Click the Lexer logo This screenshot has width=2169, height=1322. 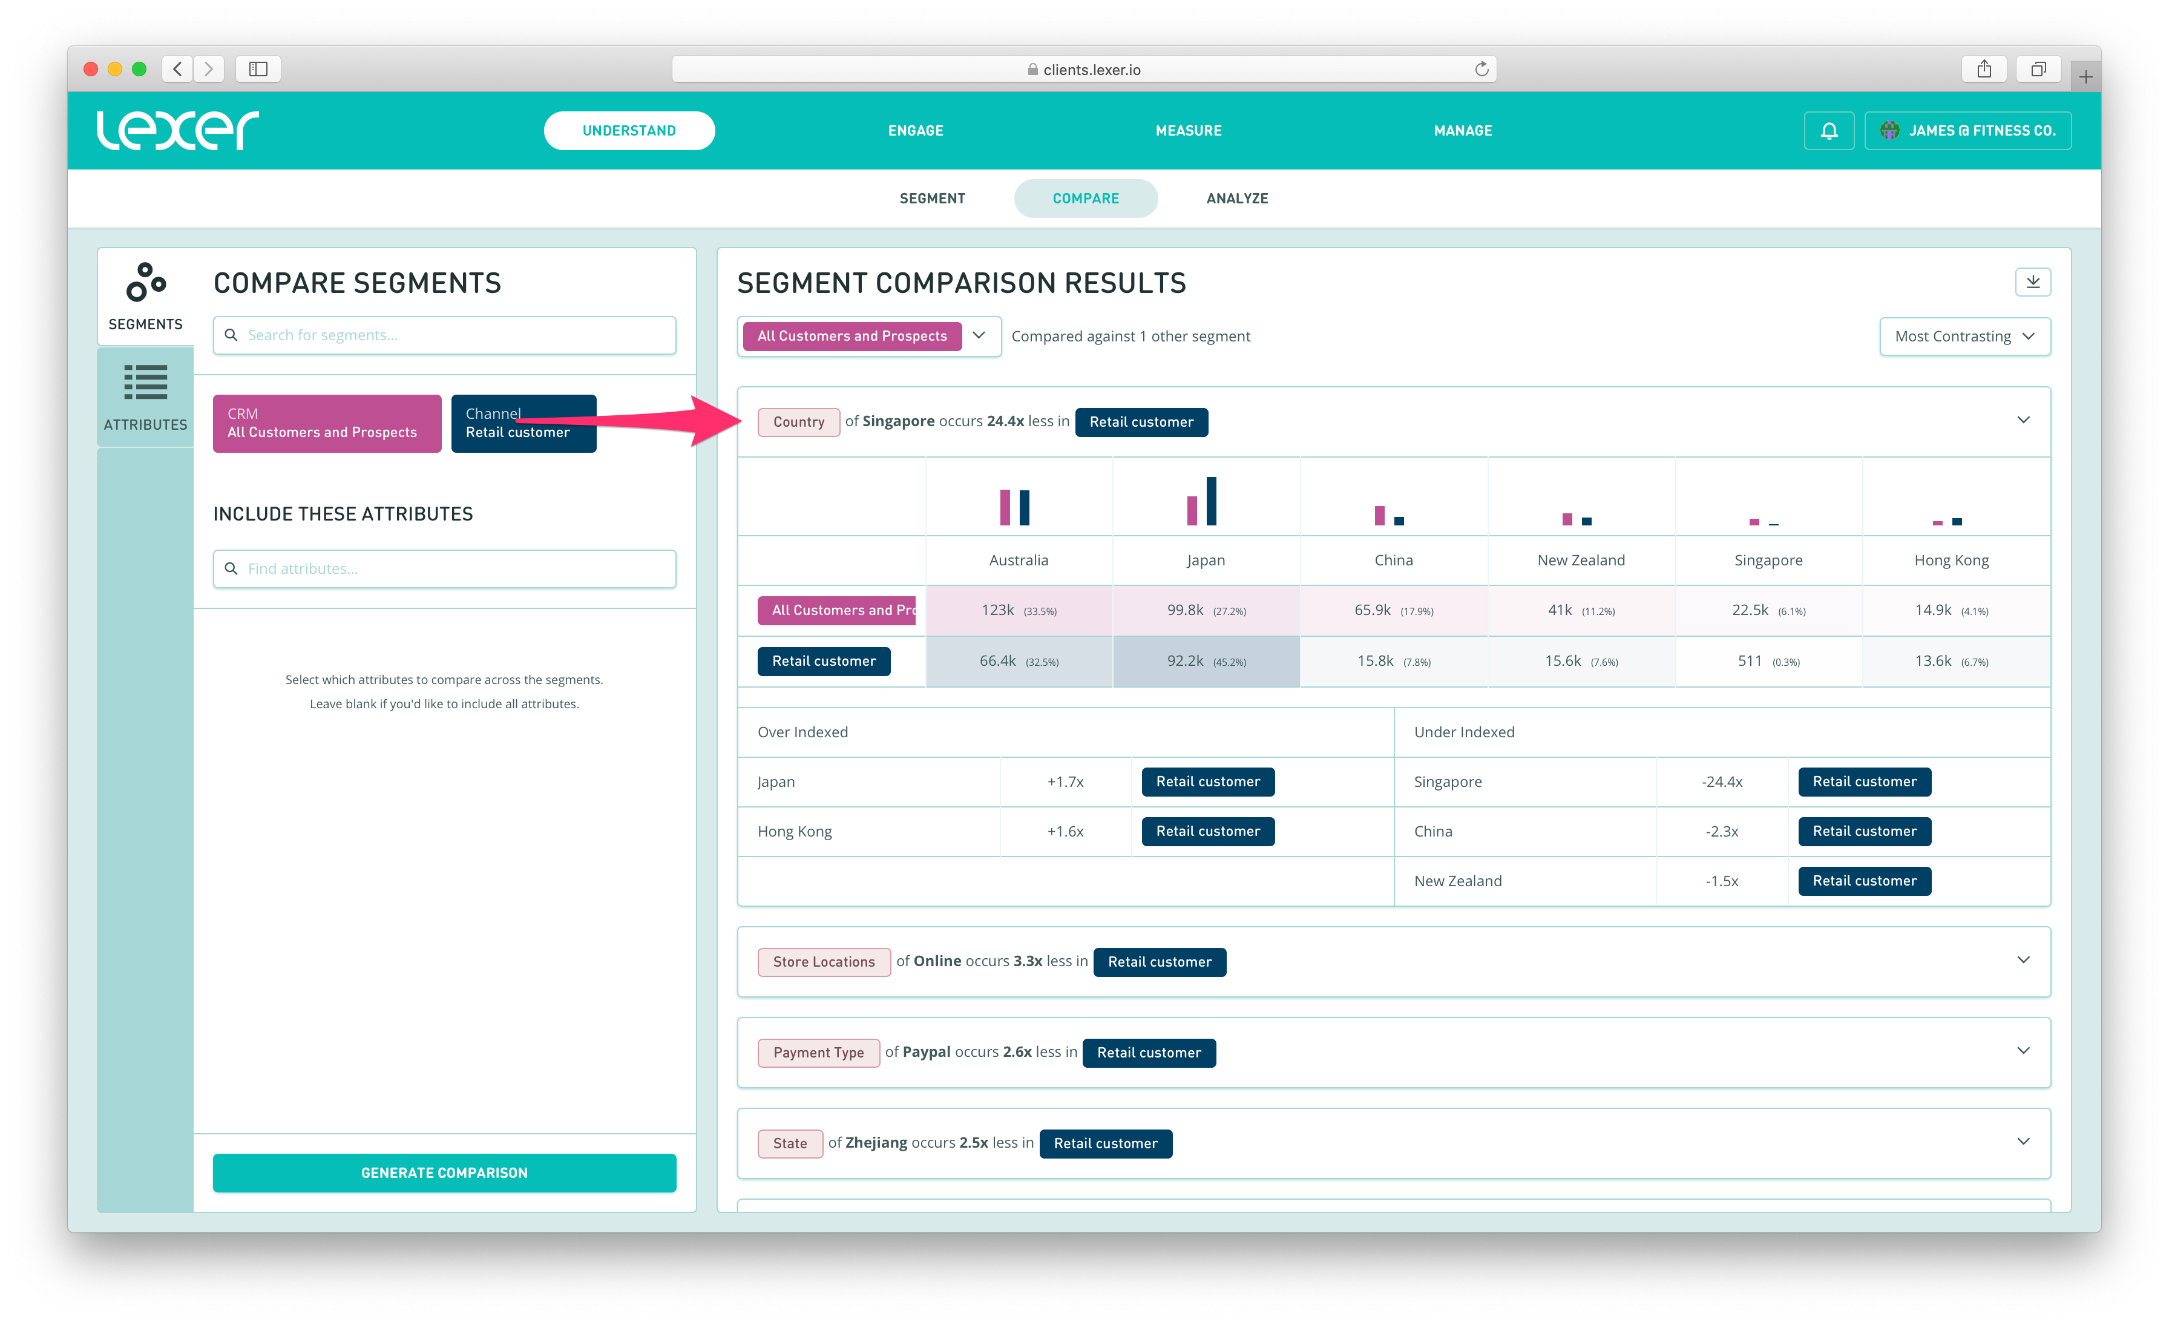coord(177,130)
